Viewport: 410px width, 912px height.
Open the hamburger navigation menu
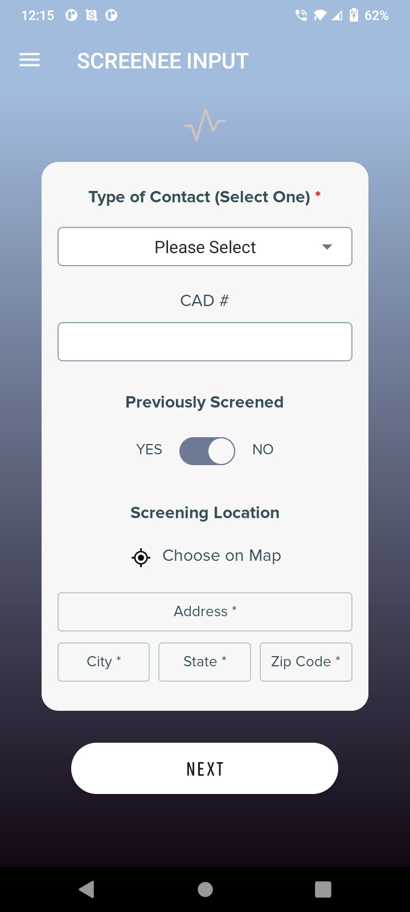30,60
